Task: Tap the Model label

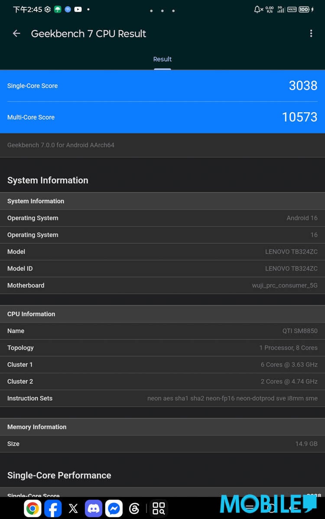Action: coord(16,252)
